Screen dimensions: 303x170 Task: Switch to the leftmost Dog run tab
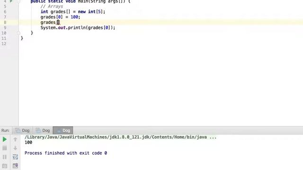click(22, 130)
